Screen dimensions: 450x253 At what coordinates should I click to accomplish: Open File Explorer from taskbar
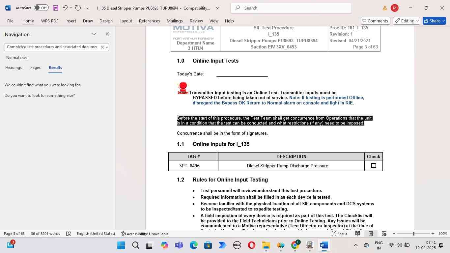pos(266,245)
